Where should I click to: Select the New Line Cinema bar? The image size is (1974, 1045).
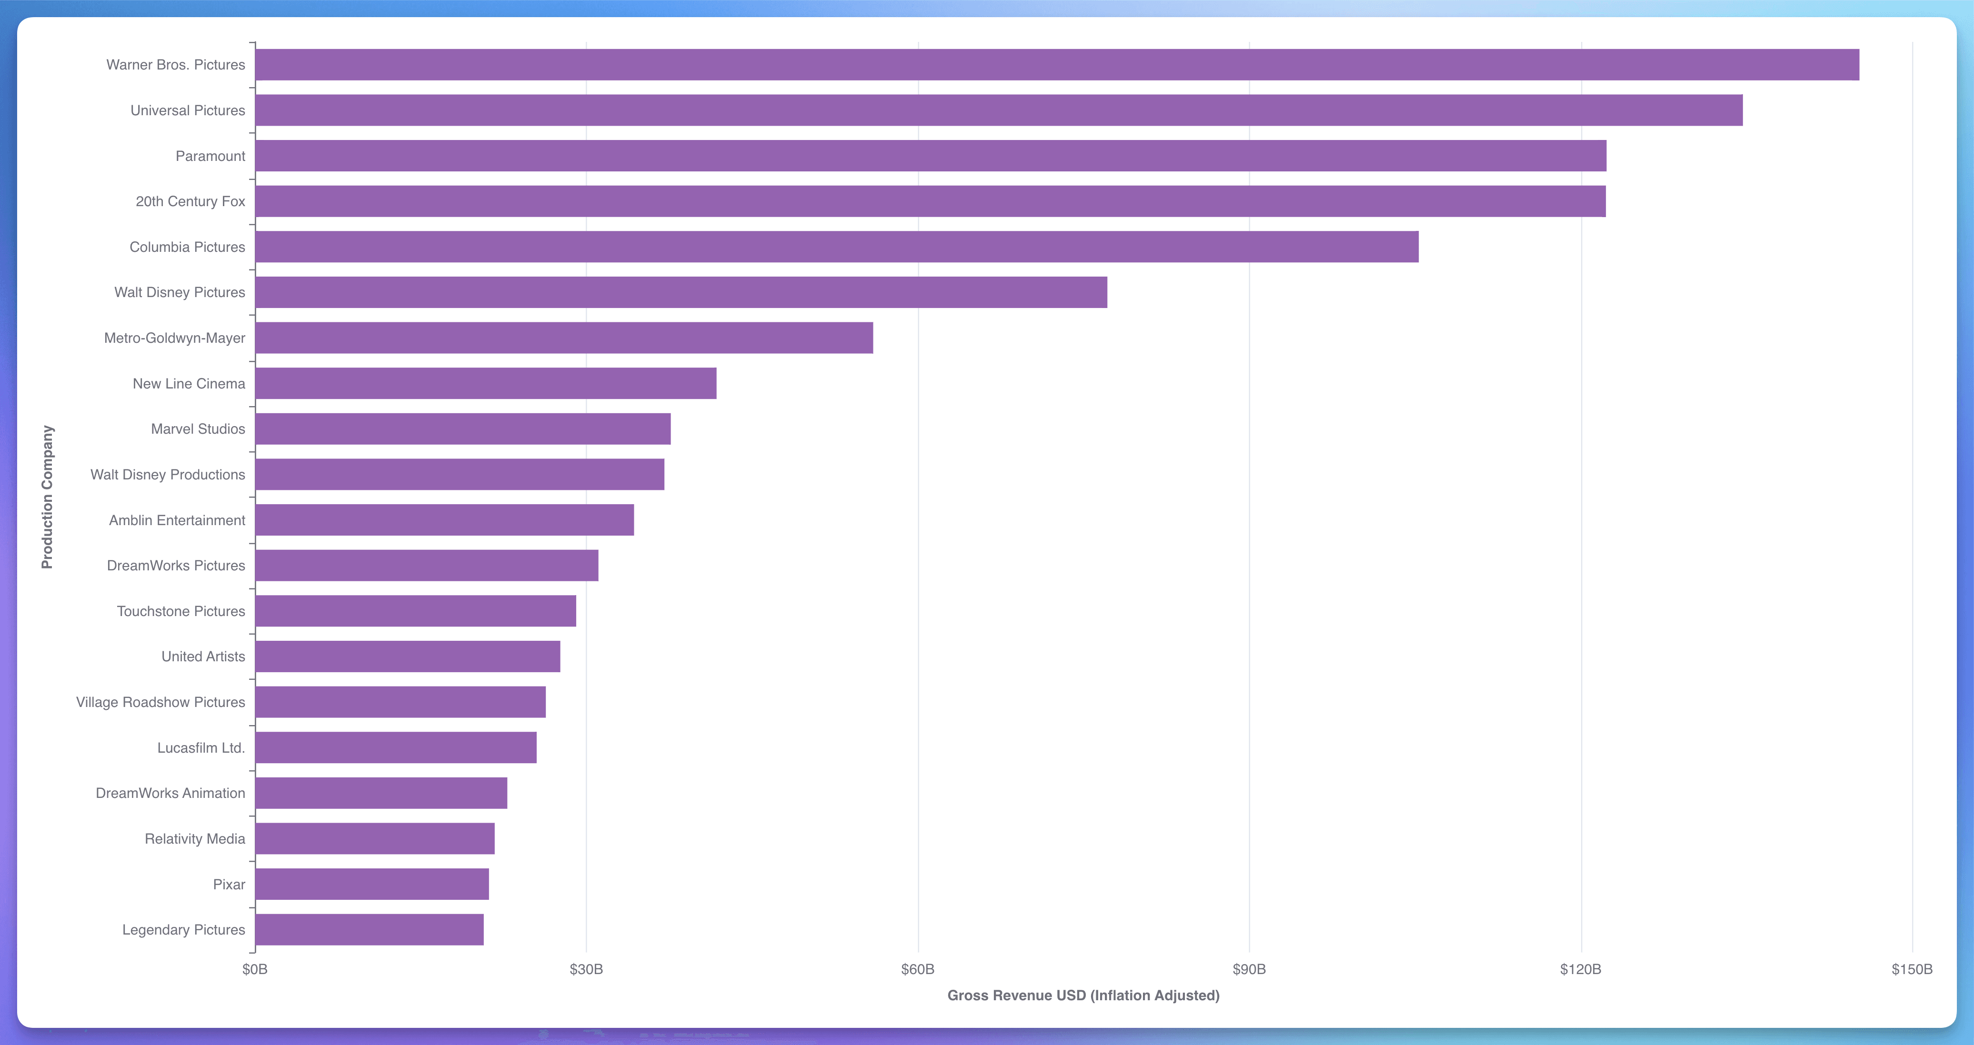pos(486,383)
